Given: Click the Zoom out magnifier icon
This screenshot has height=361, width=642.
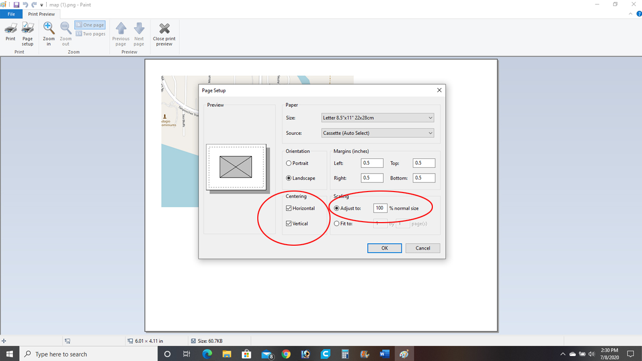Looking at the screenshot, I should click(x=66, y=28).
